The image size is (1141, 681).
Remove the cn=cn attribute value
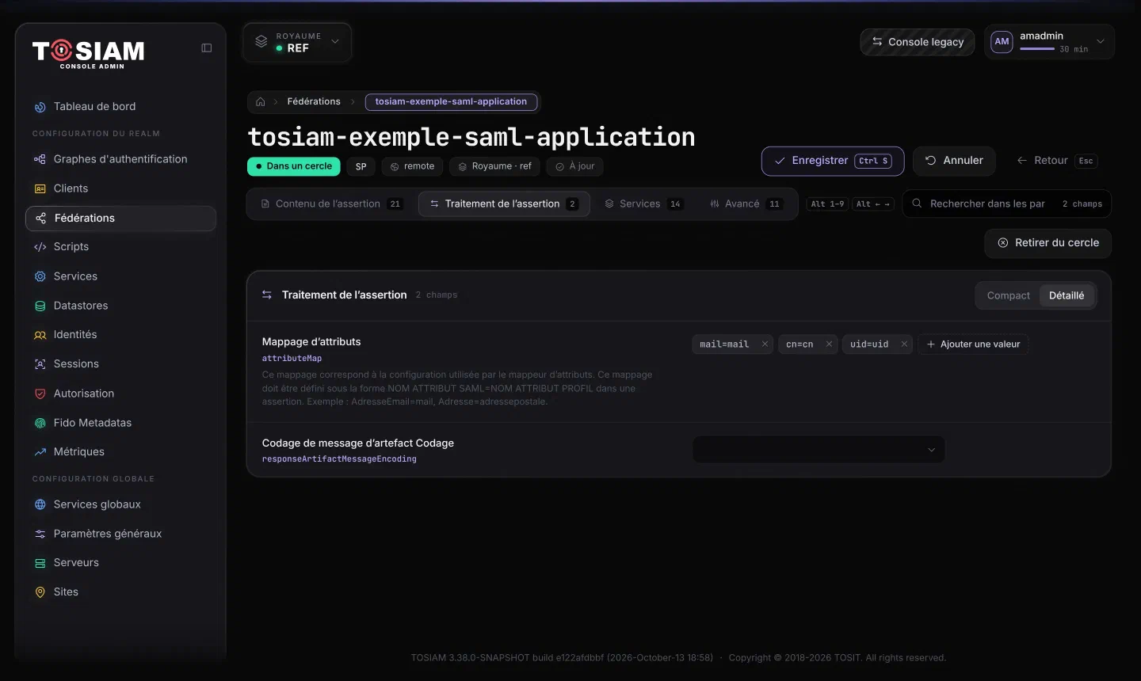click(x=829, y=344)
